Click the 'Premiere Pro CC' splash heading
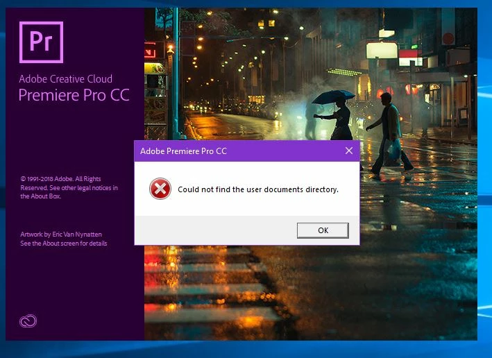The height and width of the screenshot is (358, 492). point(74,95)
